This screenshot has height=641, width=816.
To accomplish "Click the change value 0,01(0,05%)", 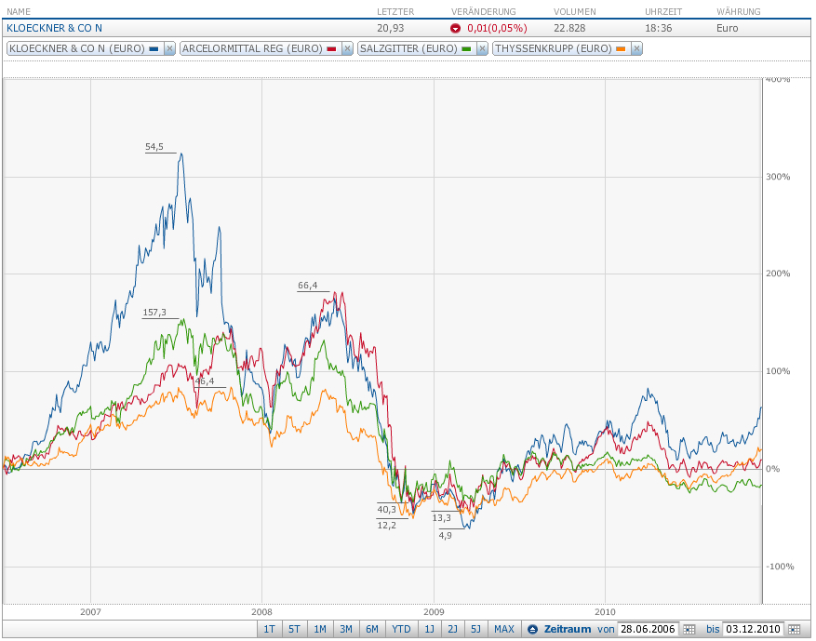I will (497, 29).
